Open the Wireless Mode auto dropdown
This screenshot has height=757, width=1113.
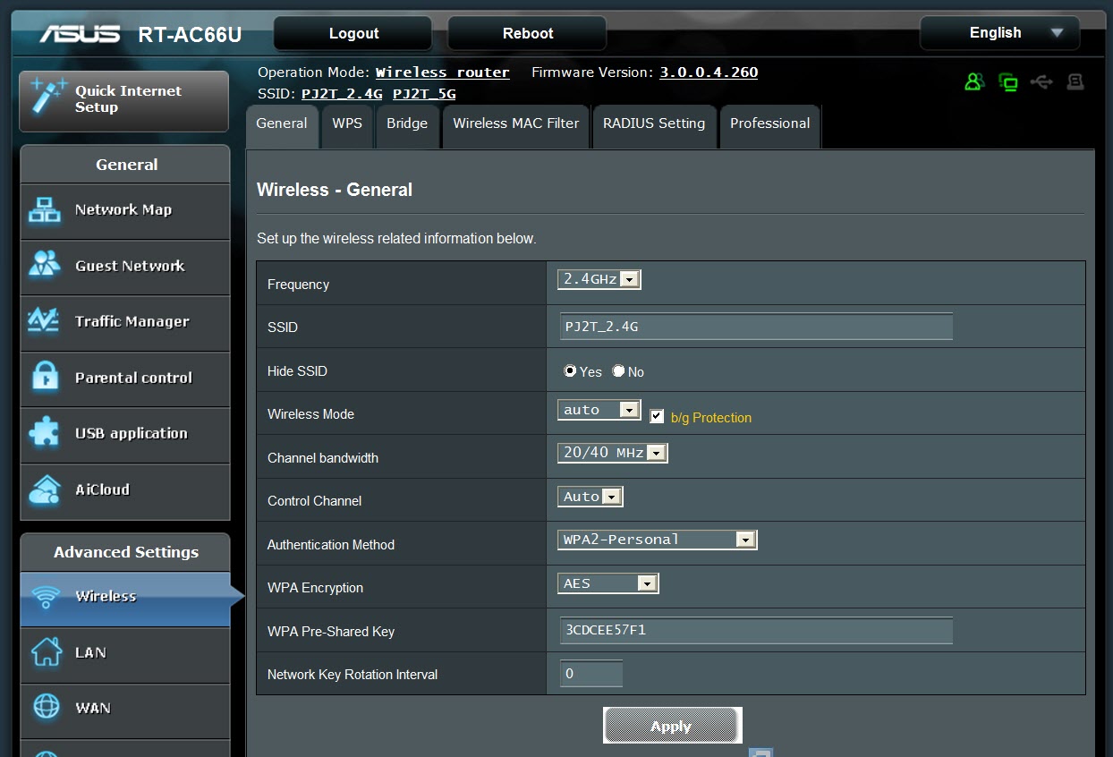pos(599,410)
